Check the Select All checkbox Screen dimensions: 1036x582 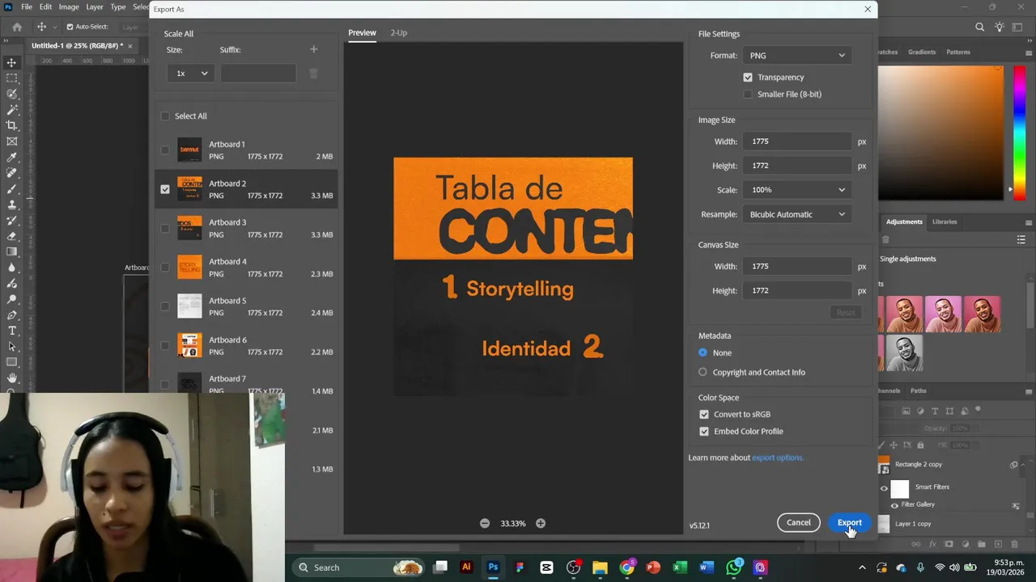click(165, 116)
